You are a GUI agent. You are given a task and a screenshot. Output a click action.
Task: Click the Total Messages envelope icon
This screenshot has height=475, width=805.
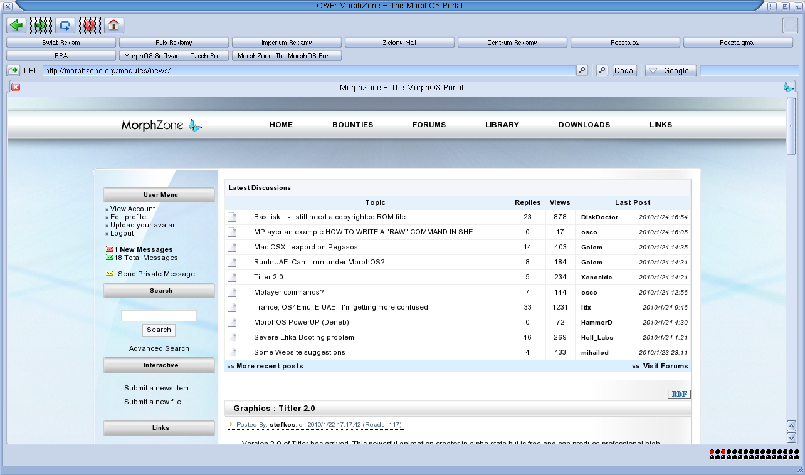(110, 258)
